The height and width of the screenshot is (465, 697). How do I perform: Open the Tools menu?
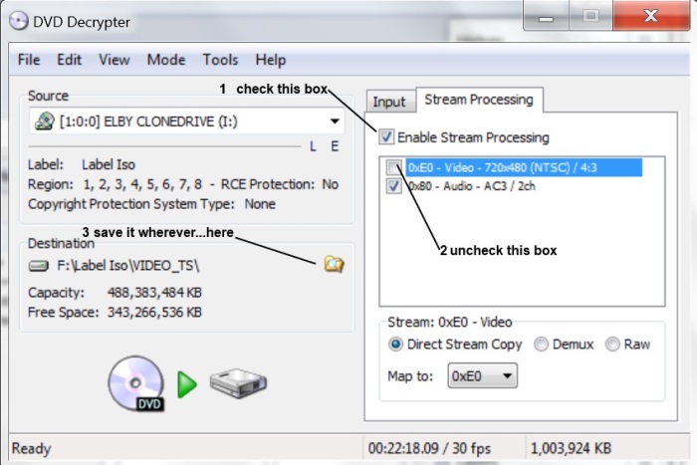coord(220,60)
